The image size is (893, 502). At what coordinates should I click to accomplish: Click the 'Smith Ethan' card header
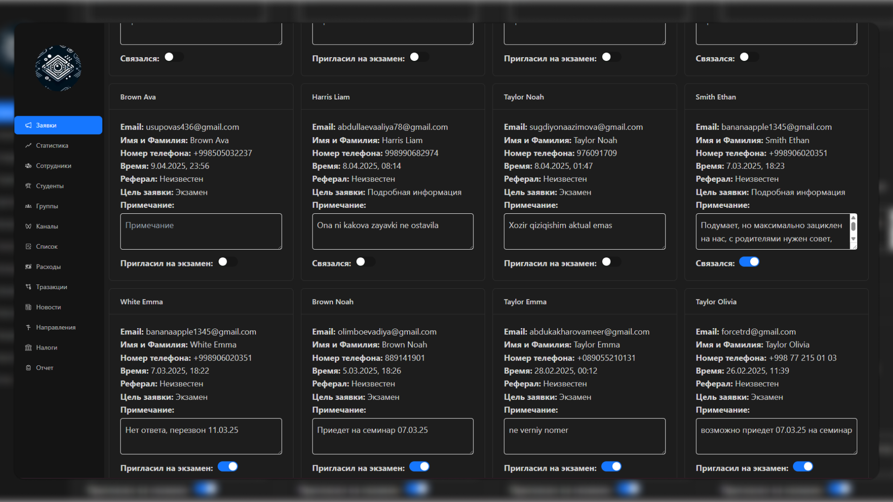pyautogui.click(x=776, y=97)
